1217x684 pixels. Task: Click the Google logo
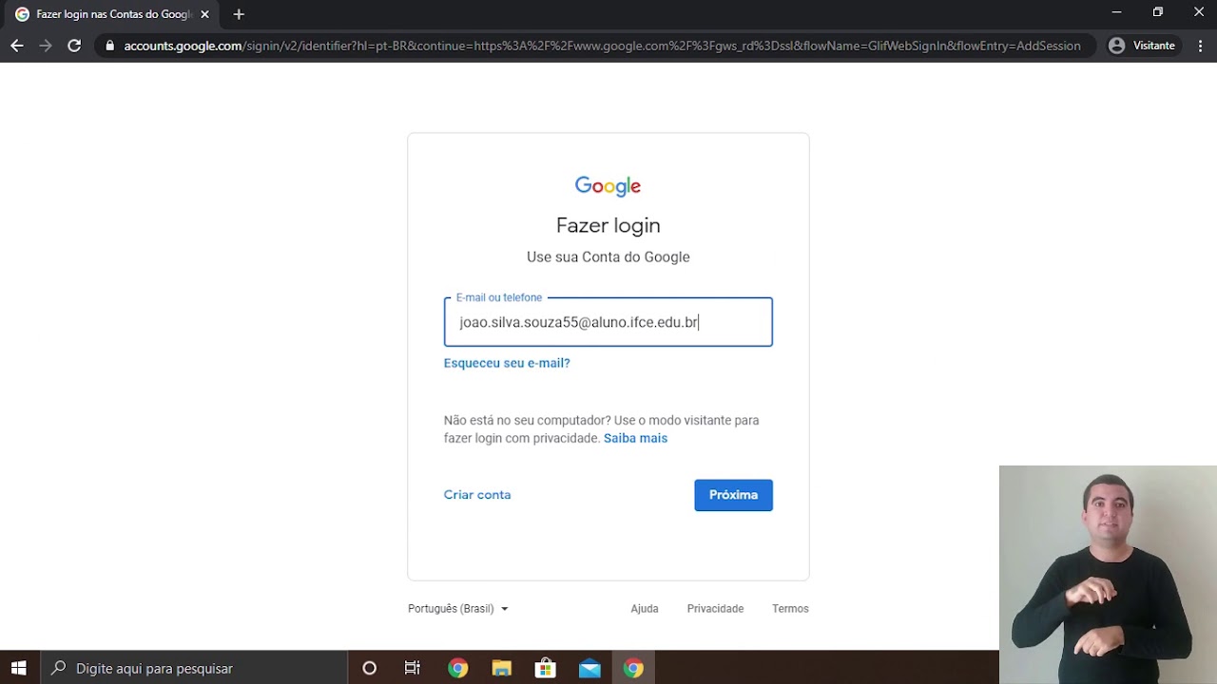click(x=608, y=186)
